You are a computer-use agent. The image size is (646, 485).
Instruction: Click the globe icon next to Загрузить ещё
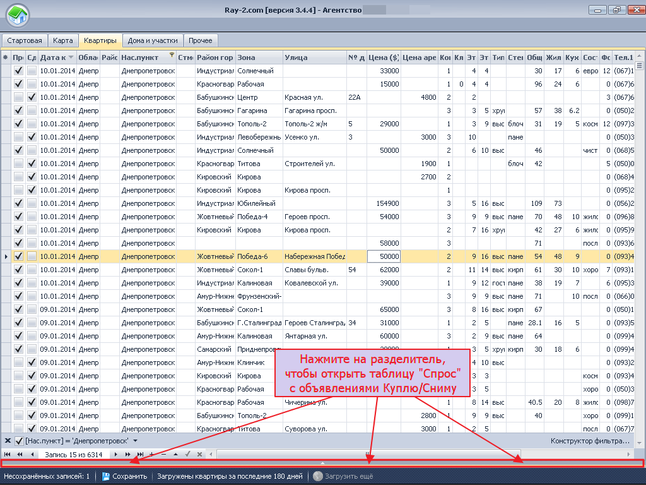point(317,476)
